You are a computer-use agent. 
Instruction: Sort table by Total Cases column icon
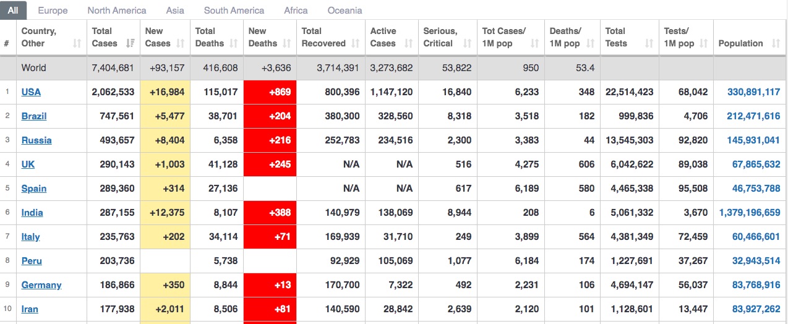click(x=130, y=43)
